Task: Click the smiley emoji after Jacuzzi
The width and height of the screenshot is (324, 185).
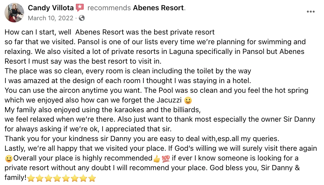Action: pos(188,101)
